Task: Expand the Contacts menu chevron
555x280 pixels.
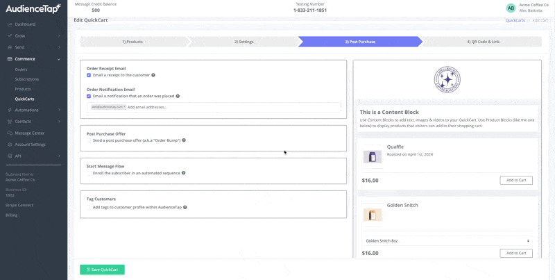Action: click(x=59, y=122)
